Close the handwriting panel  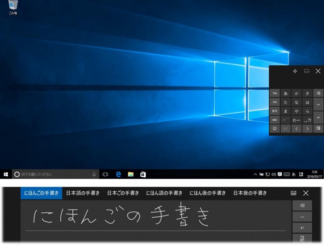[306, 193]
